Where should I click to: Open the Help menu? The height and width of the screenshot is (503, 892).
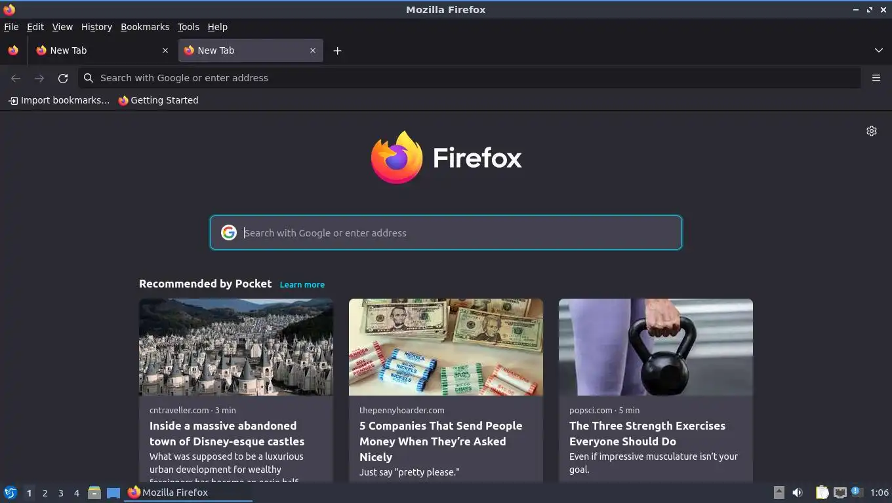(217, 27)
